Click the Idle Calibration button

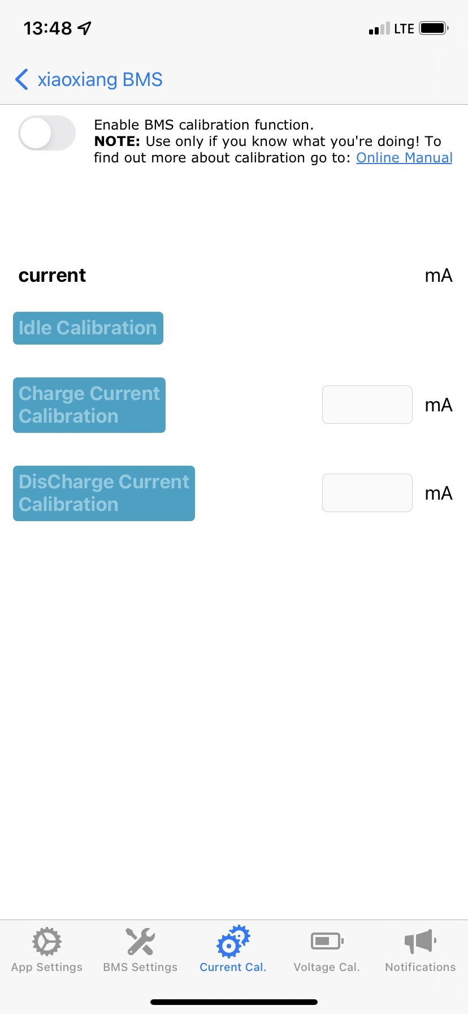(88, 328)
